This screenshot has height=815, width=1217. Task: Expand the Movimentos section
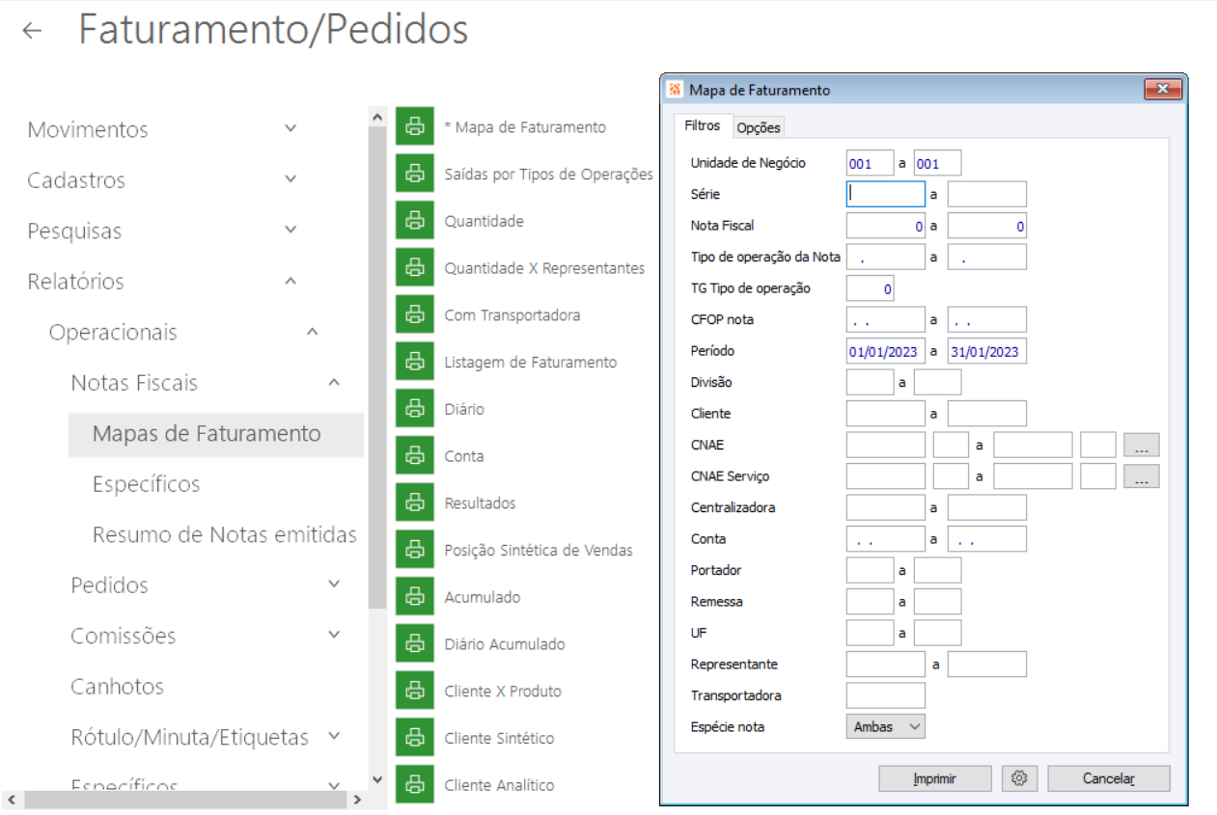click(290, 128)
